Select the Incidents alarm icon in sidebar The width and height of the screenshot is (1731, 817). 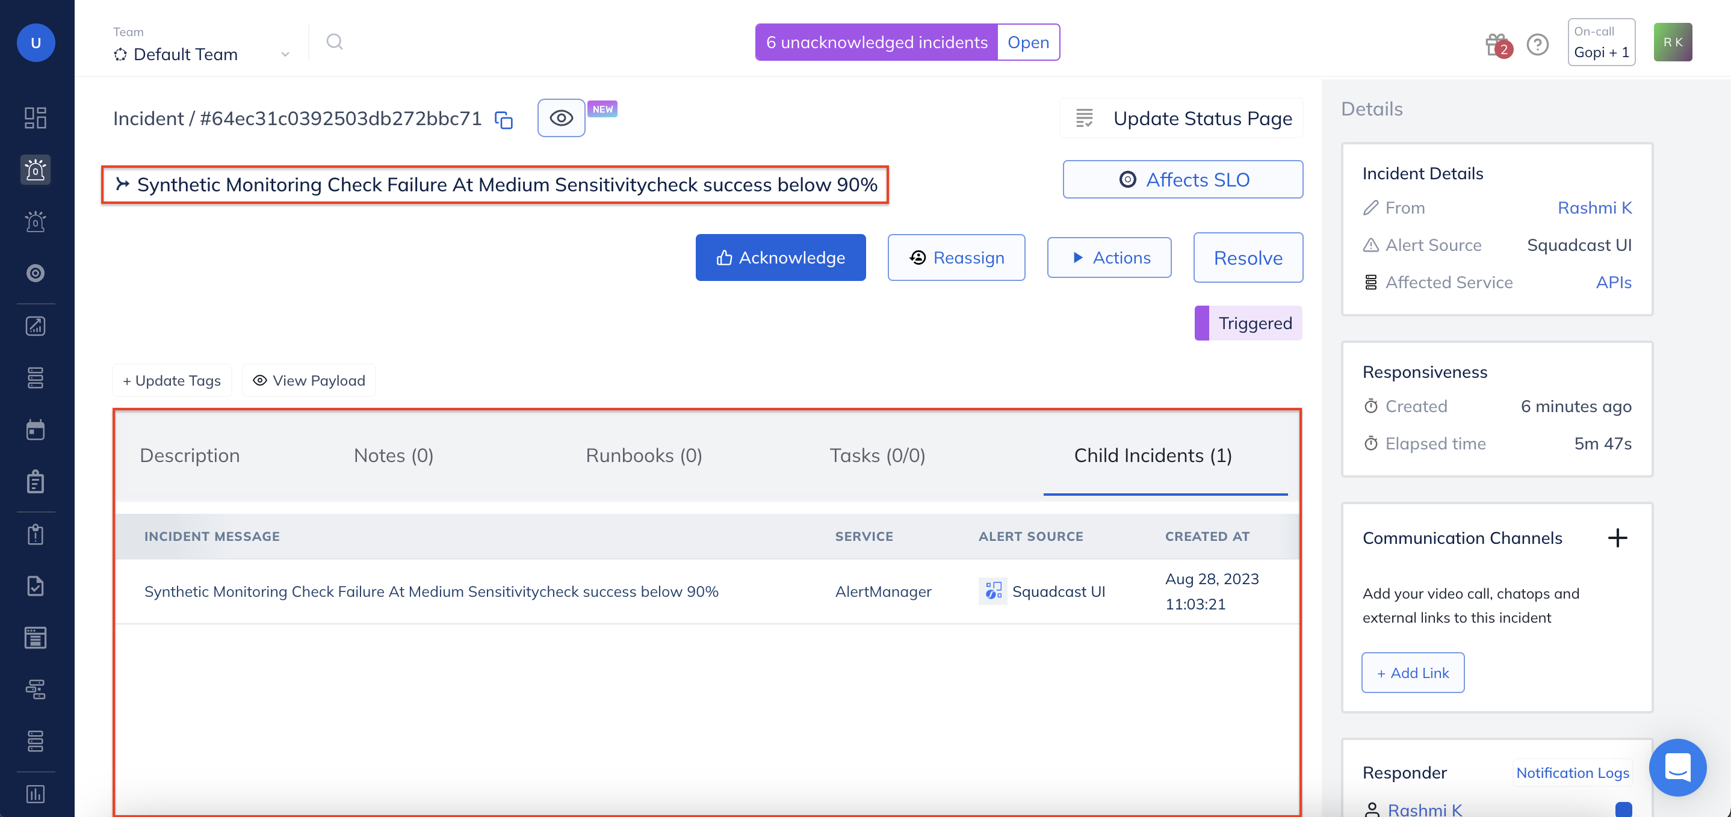click(35, 170)
